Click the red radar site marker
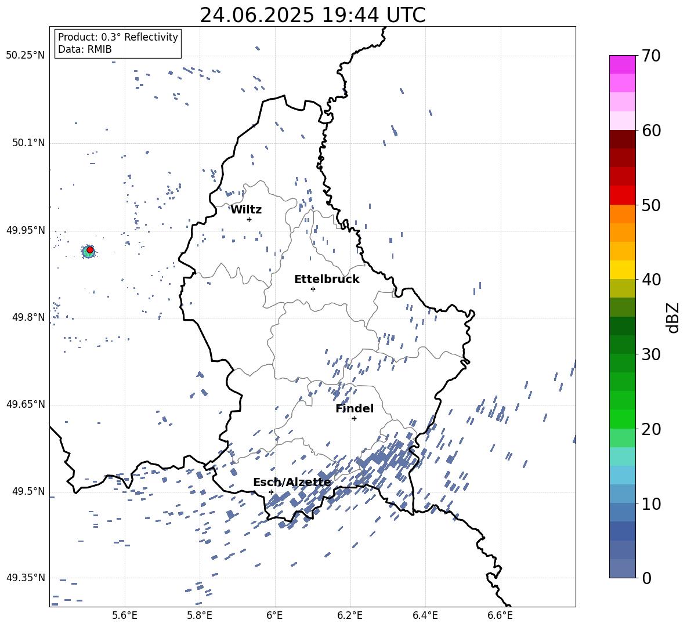687x627 pixels. tap(90, 250)
